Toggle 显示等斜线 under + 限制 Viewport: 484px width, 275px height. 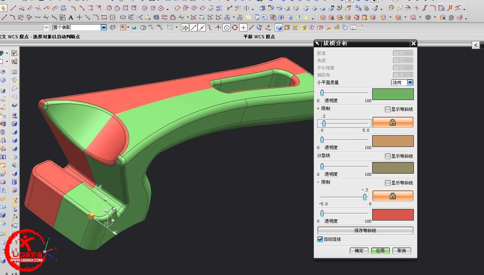point(388,109)
